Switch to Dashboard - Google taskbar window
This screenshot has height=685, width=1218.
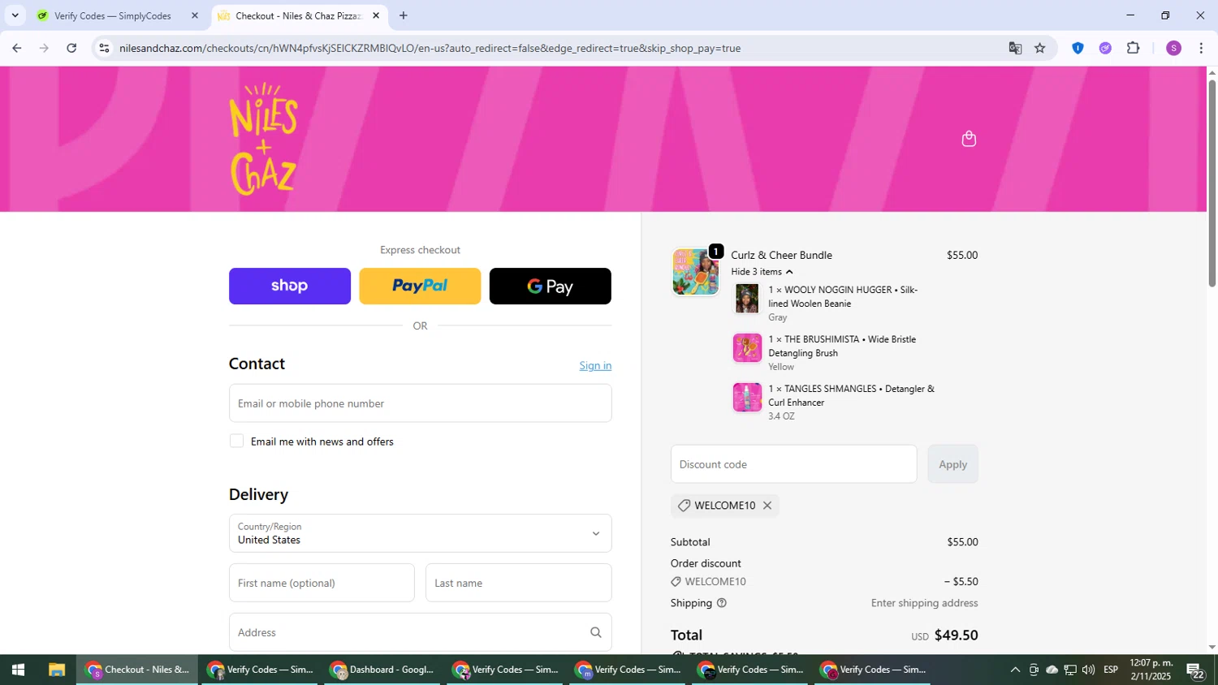383,670
